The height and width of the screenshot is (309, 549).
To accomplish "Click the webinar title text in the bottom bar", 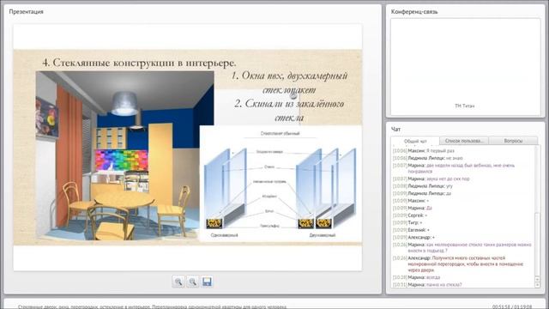I will 152,306.
